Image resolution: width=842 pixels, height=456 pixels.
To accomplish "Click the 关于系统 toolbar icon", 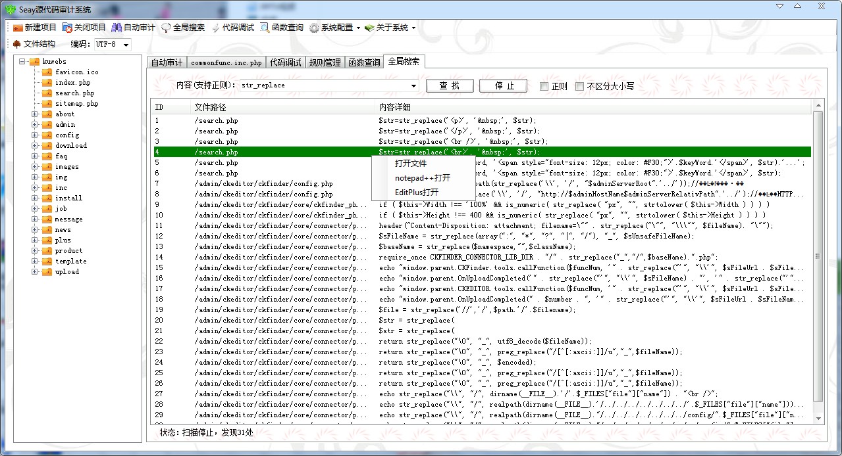I will (x=369, y=28).
